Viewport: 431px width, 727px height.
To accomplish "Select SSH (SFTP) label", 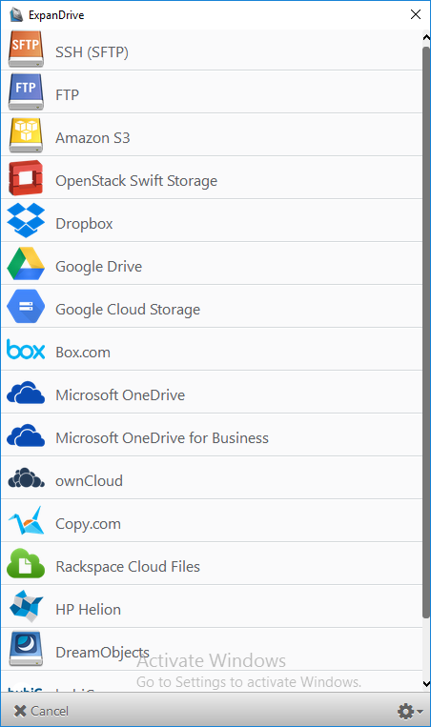I will [x=92, y=51].
